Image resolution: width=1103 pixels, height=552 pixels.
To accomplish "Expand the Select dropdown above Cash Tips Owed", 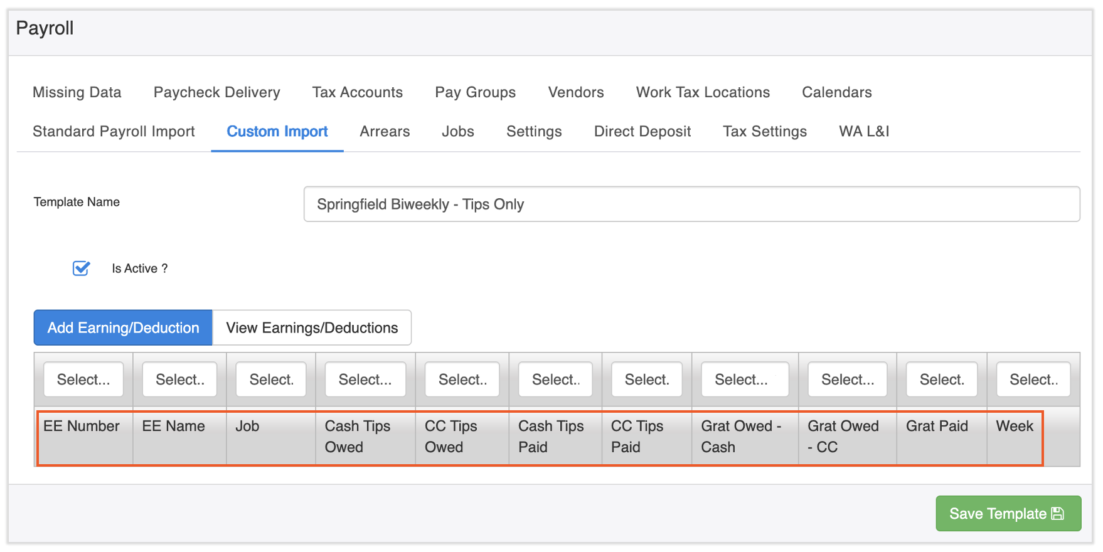I will [365, 379].
